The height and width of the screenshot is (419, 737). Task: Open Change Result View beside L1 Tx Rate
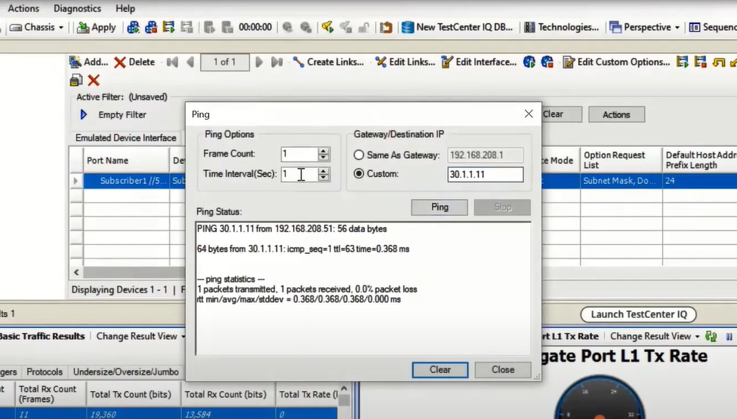point(655,336)
